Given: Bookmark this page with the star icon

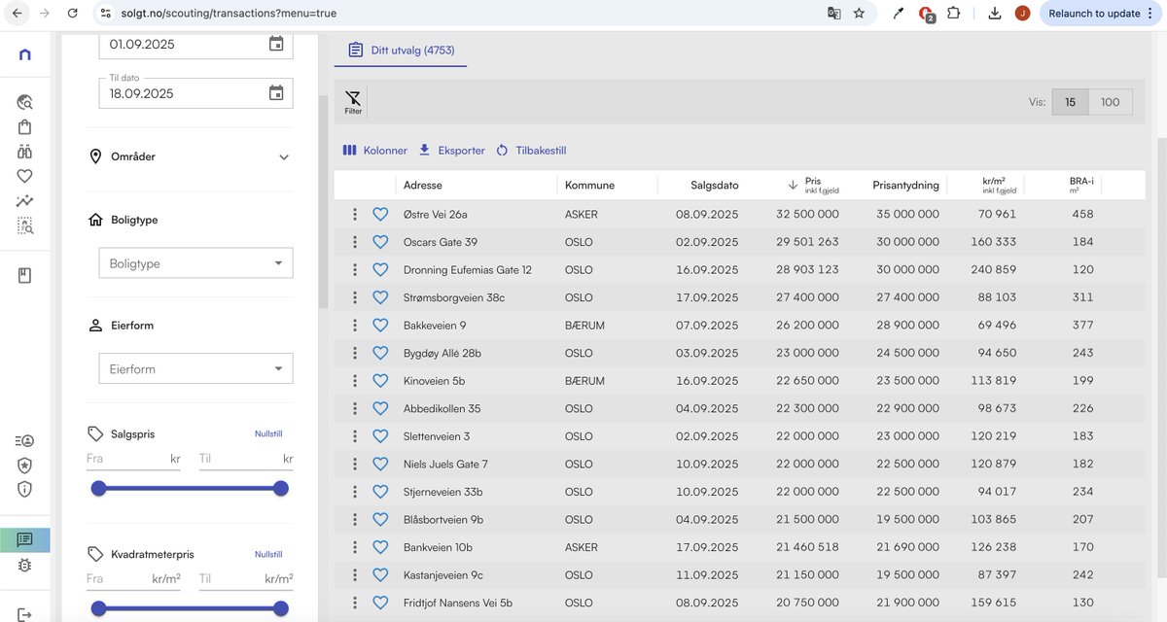Looking at the screenshot, I should pos(859,14).
